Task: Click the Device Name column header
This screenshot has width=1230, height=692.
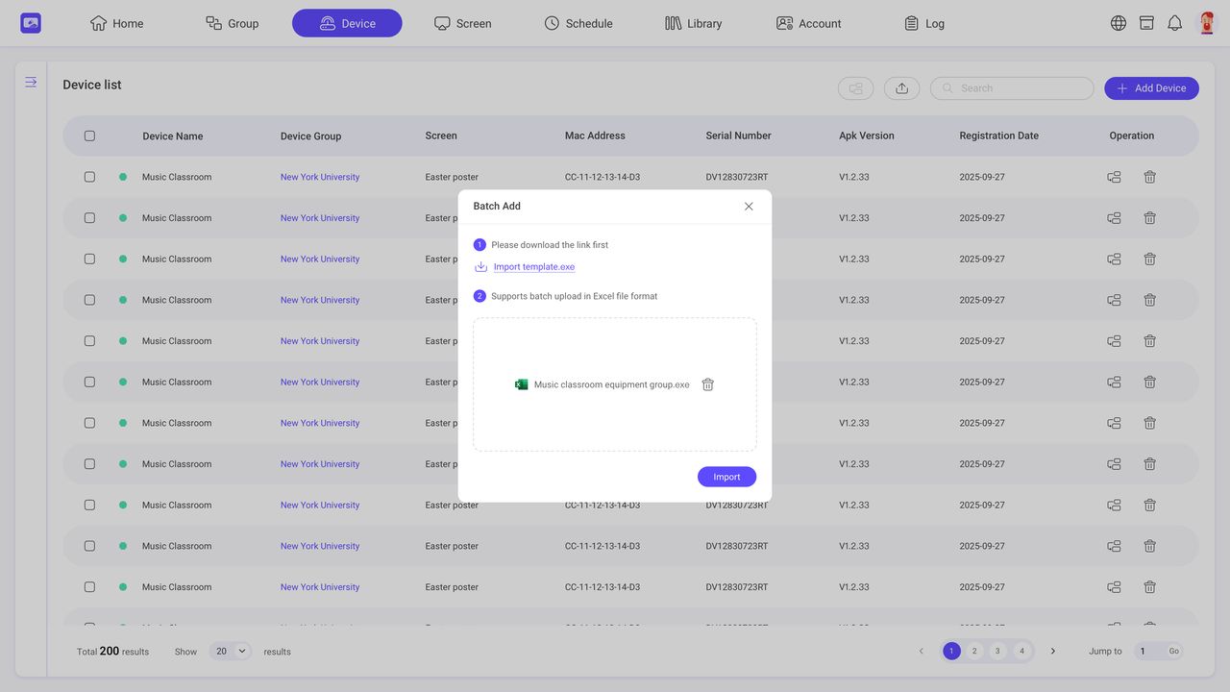Action: (173, 136)
